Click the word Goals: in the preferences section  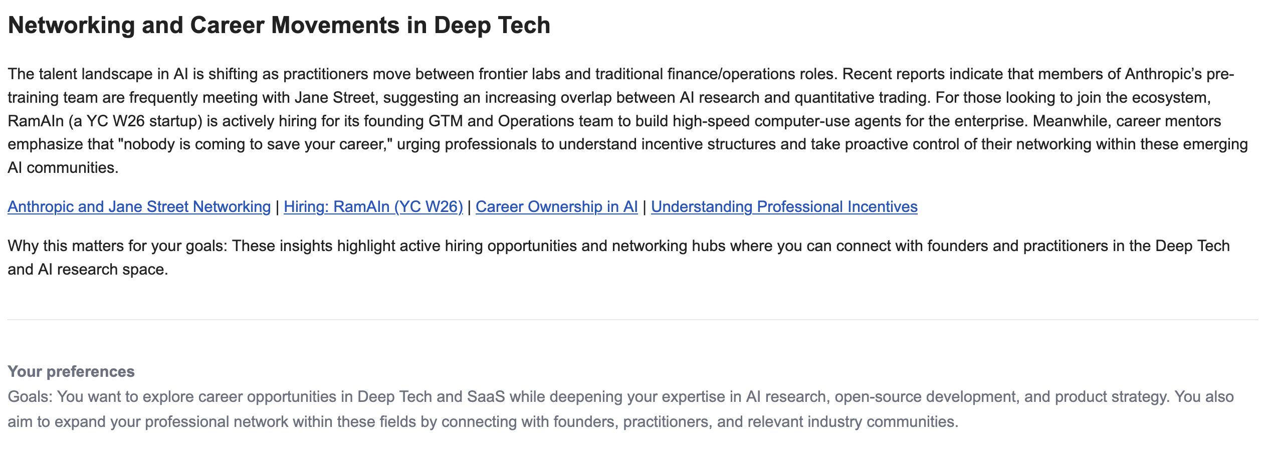(30, 396)
